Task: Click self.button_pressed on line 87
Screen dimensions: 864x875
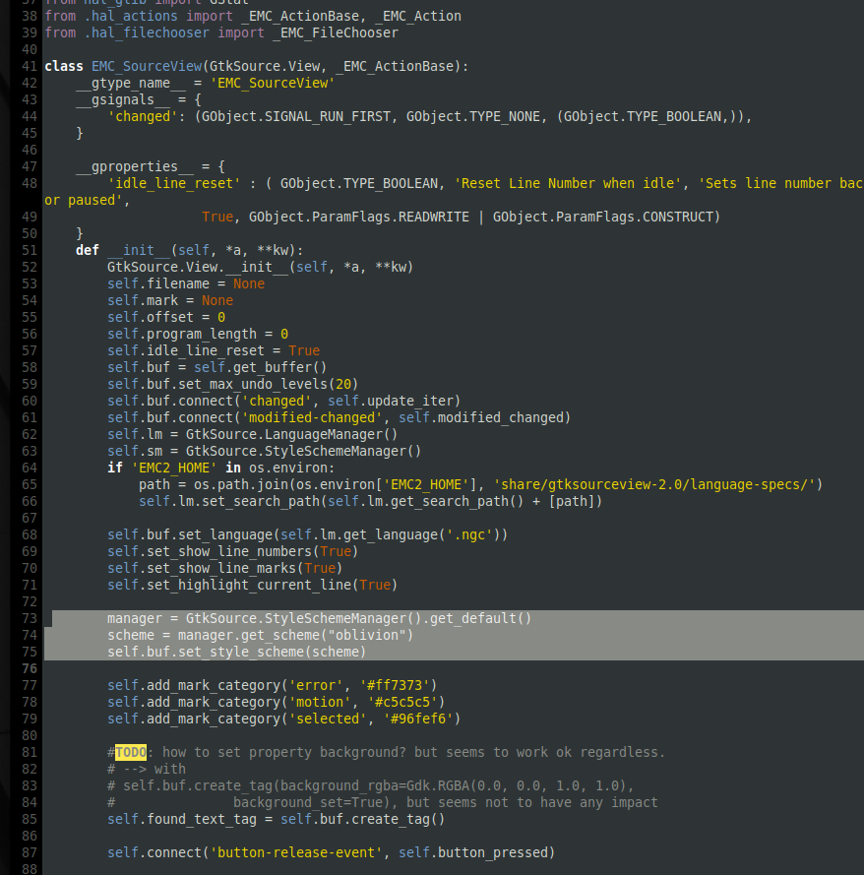Action: pos(473,853)
